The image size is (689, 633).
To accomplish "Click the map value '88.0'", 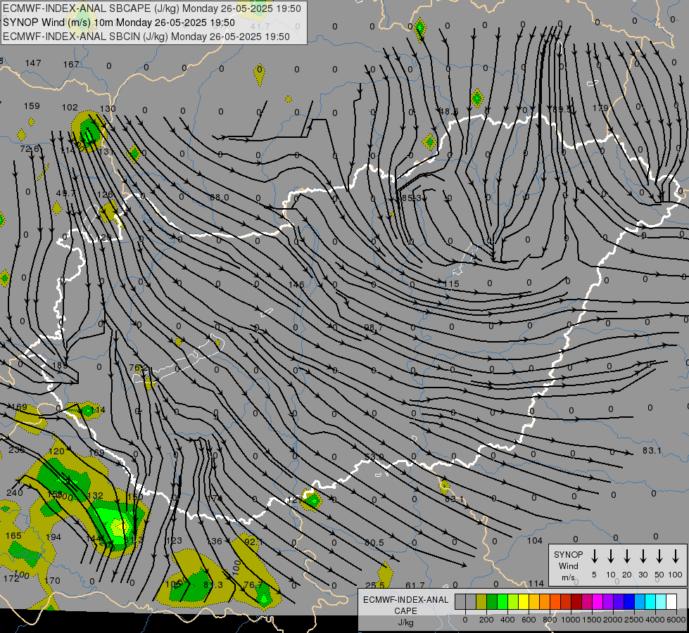I will 220,198.
